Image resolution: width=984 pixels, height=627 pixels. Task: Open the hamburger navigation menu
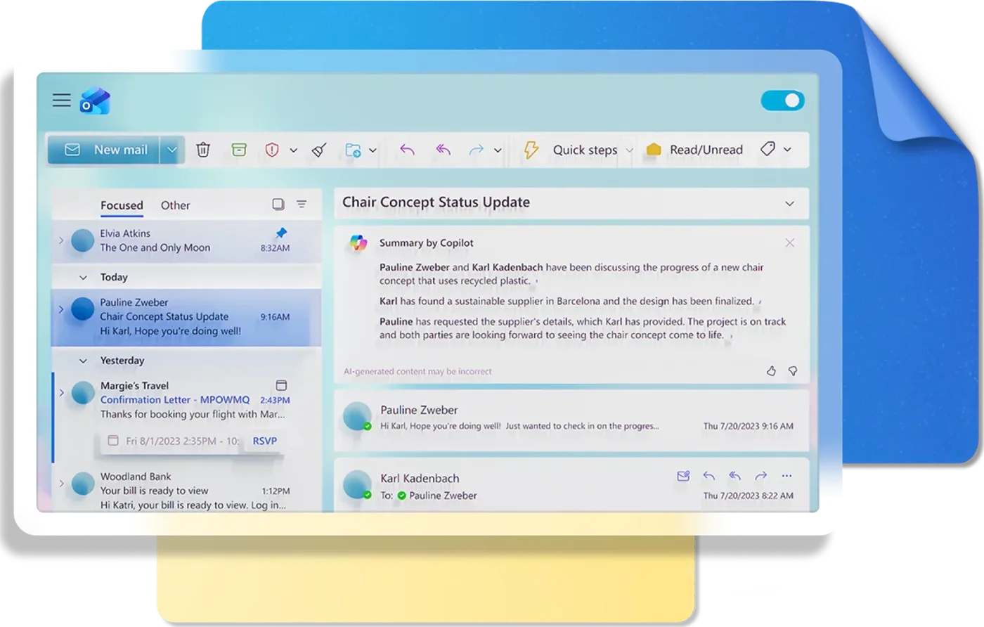62,101
